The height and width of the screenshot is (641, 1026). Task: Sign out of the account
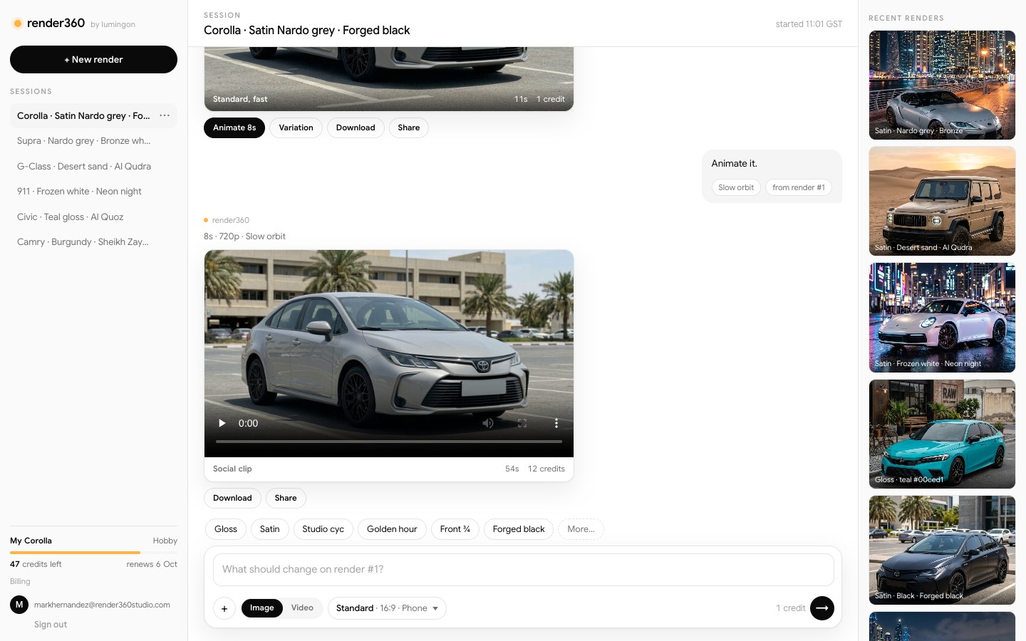51,625
